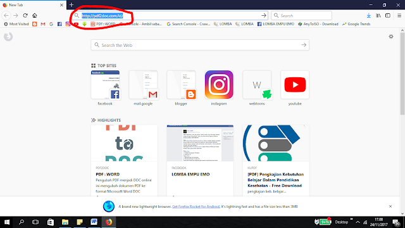Open the Search Console bookmark
The image size is (405, 228).
(189, 24)
